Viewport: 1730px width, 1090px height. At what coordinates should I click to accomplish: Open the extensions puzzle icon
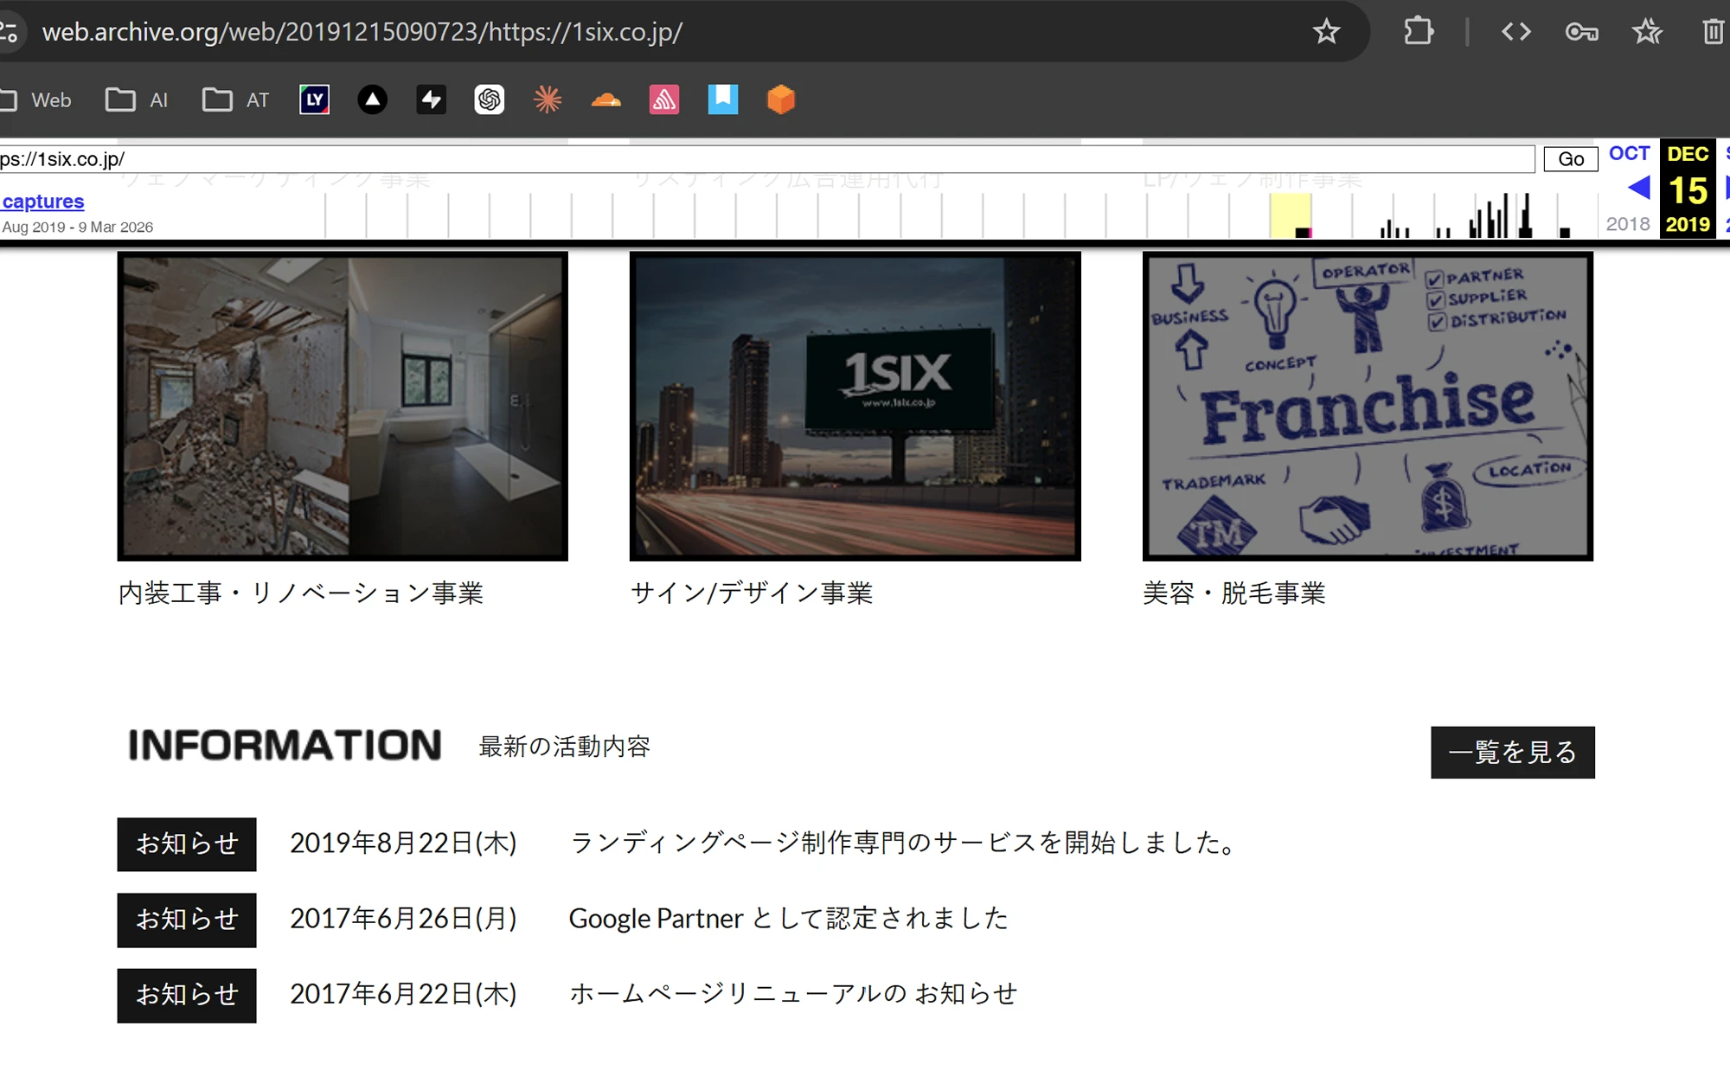pos(1419,32)
